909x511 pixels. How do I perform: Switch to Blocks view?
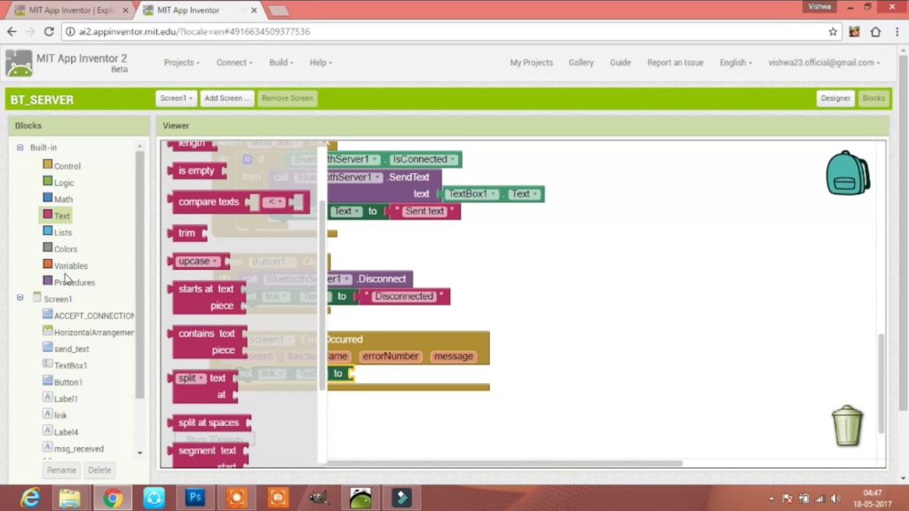coord(873,98)
